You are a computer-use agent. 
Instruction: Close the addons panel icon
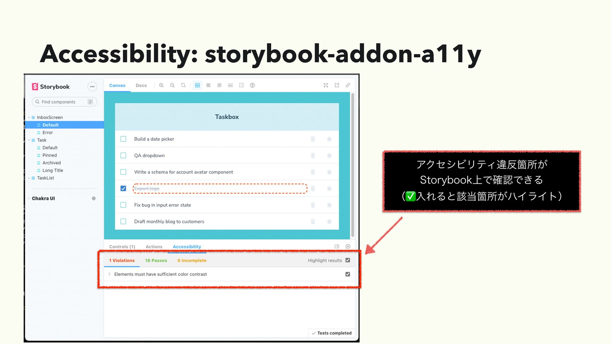[x=348, y=247]
